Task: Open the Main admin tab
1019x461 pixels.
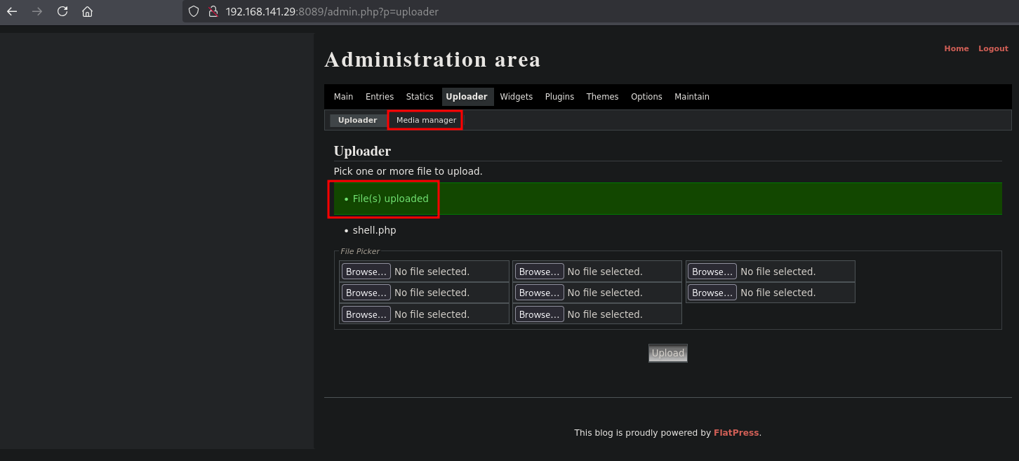Action: (343, 97)
